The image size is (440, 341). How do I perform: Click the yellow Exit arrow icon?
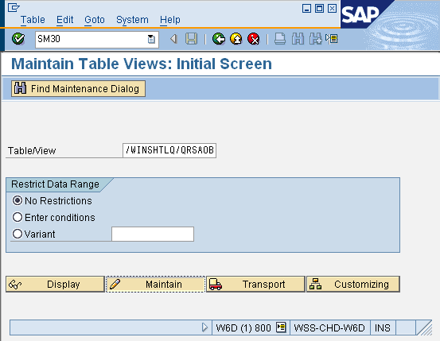tap(236, 39)
